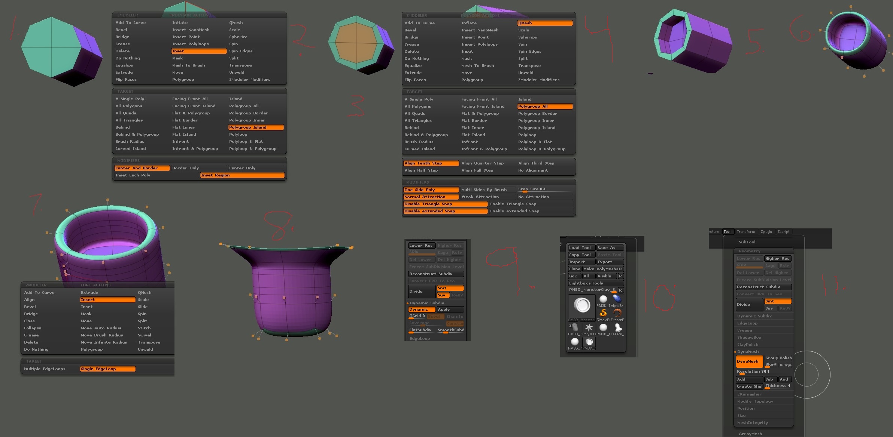The image size is (893, 437).
Task: Select Polygroup Island in the Target list
Action: point(256,127)
